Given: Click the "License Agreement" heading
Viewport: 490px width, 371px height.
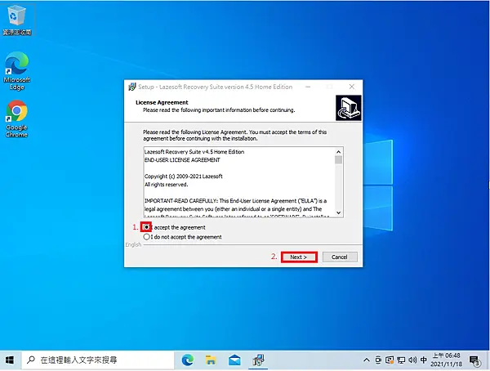Looking at the screenshot, I should coord(162,103).
